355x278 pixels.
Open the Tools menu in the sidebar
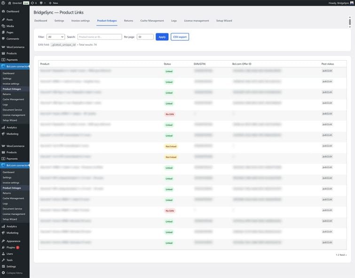coord(9,260)
